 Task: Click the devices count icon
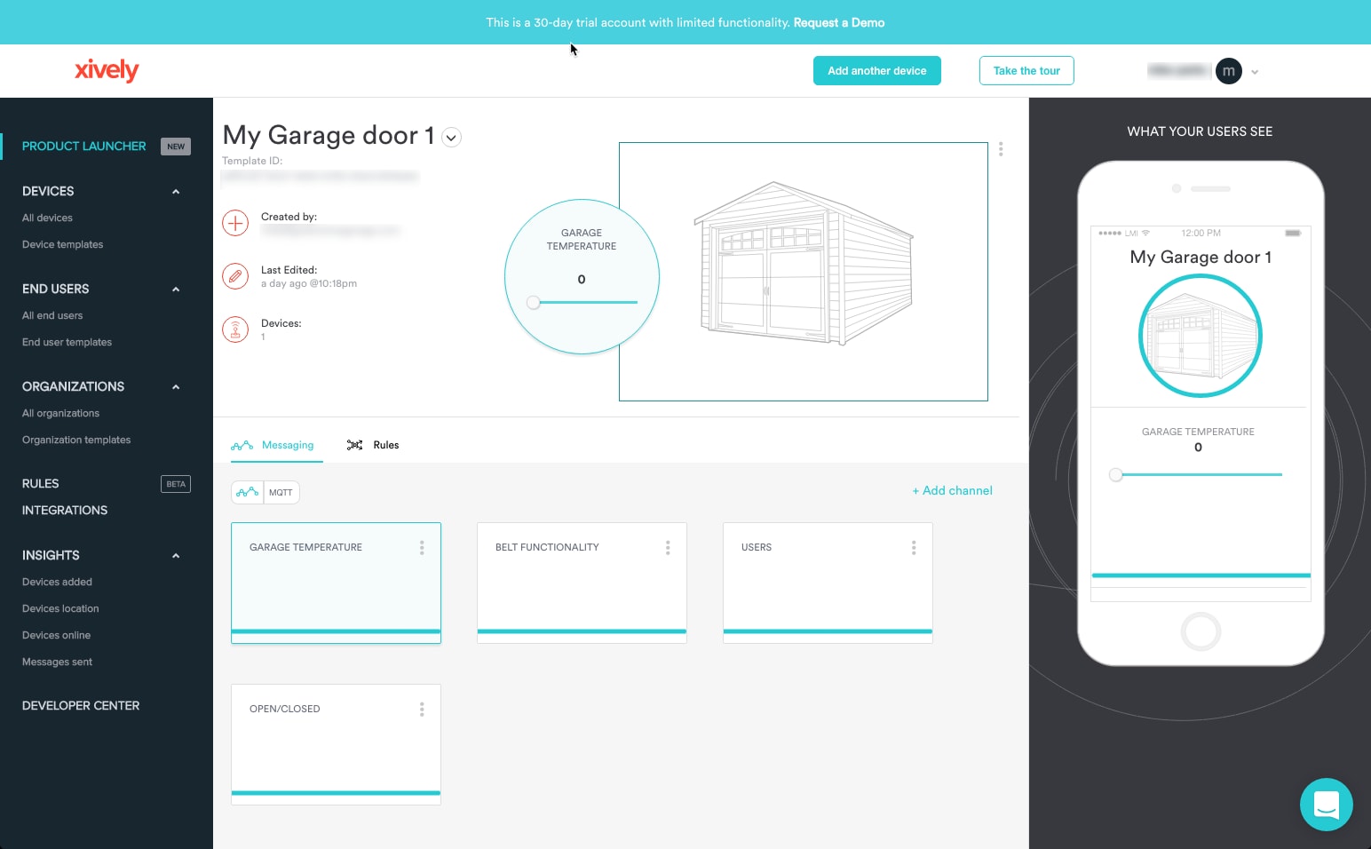pyautogui.click(x=234, y=329)
